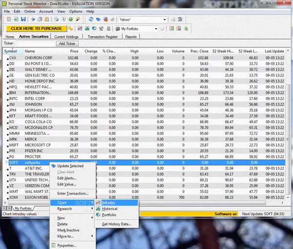293x249 pixels.
Task: Click the Refresh quotes blue arrows icon
Action: tap(91, 19)
